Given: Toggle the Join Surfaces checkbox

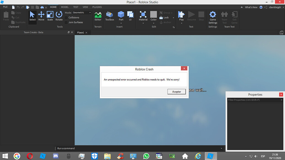Looking at the screenshot, I should click(66, 22).
